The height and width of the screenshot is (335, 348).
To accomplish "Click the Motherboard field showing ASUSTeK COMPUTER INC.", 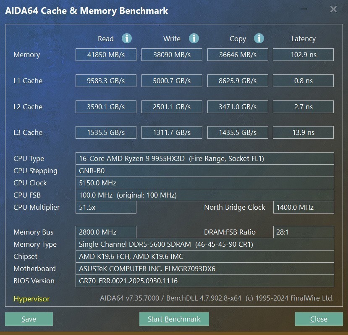I will click(203, 269).
